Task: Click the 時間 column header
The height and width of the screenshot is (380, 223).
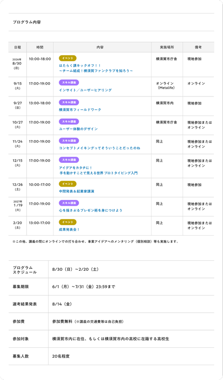Action: click(40, 47)
